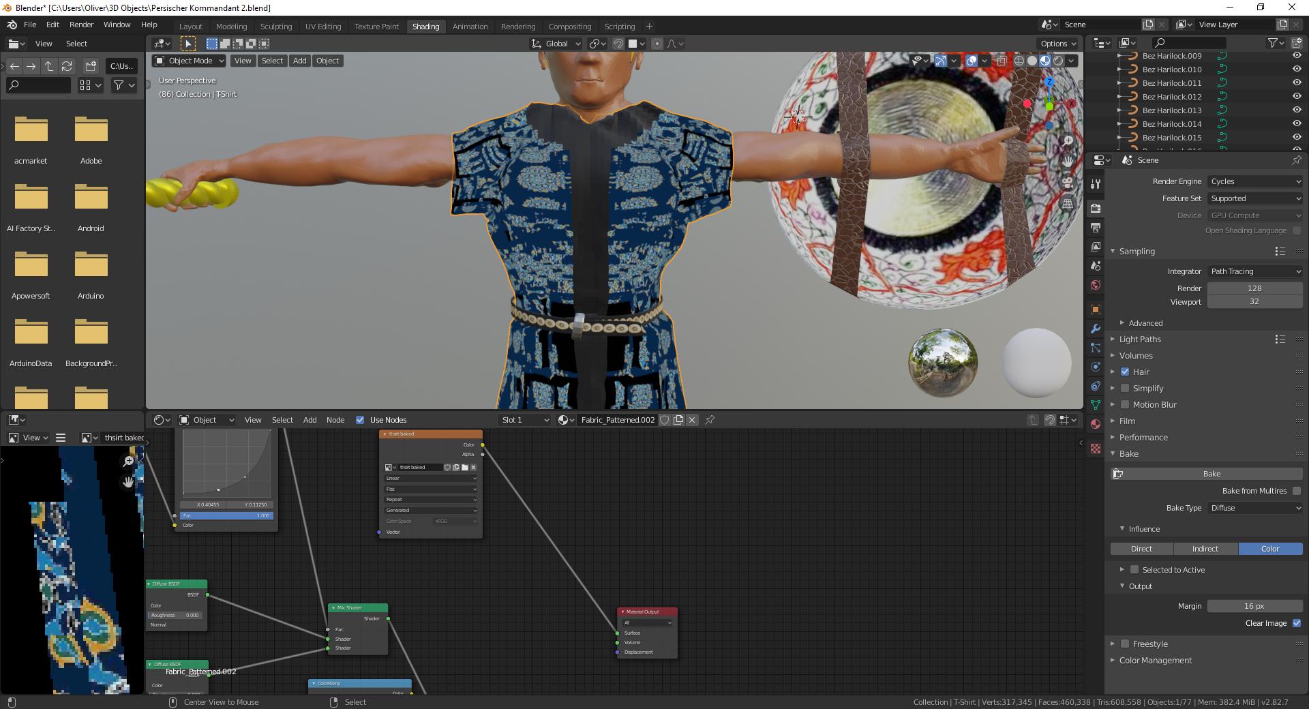Click the viewport Options button
Screen dimensions: 1309x709
coord(1058,44)
